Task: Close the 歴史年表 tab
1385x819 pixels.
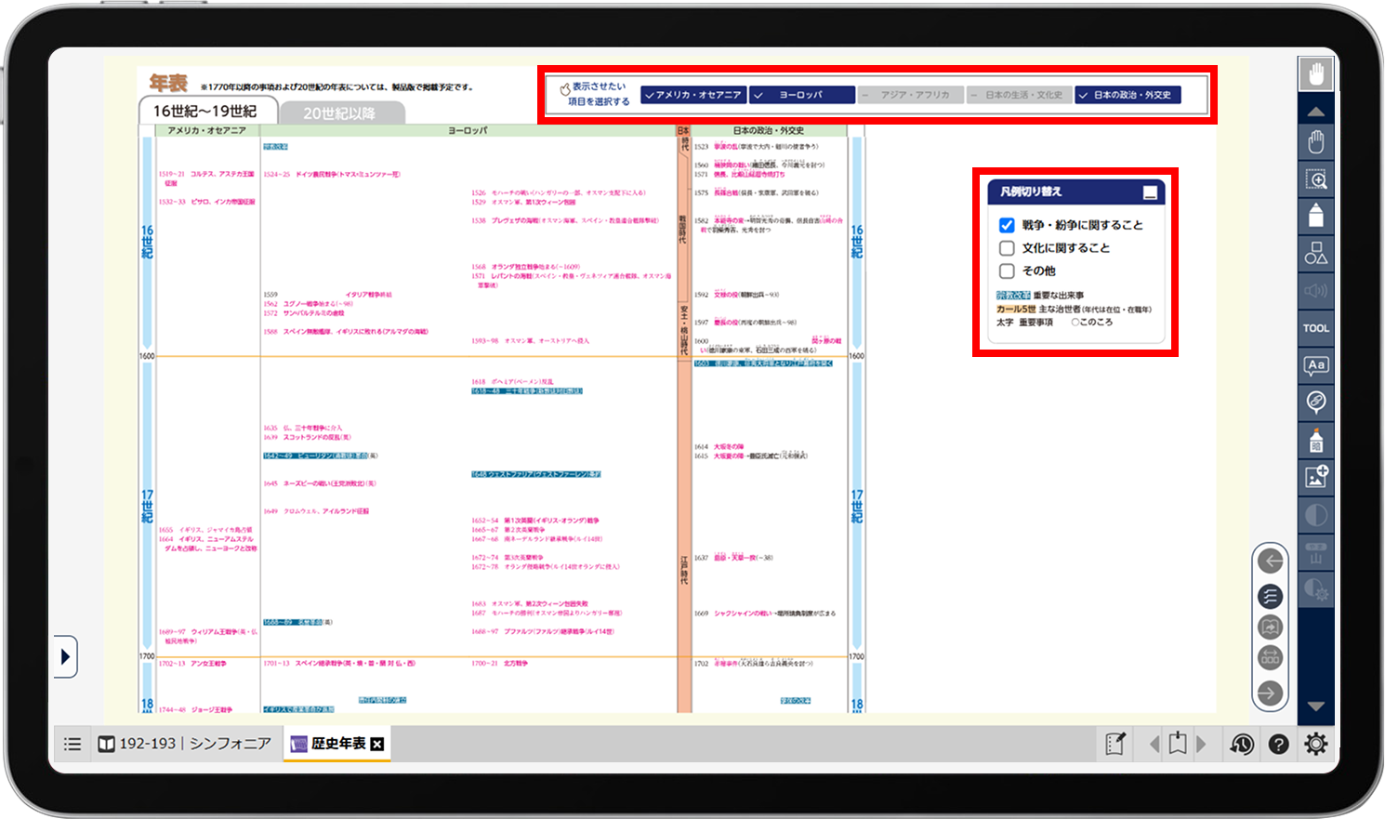Action: coord(377,744)
